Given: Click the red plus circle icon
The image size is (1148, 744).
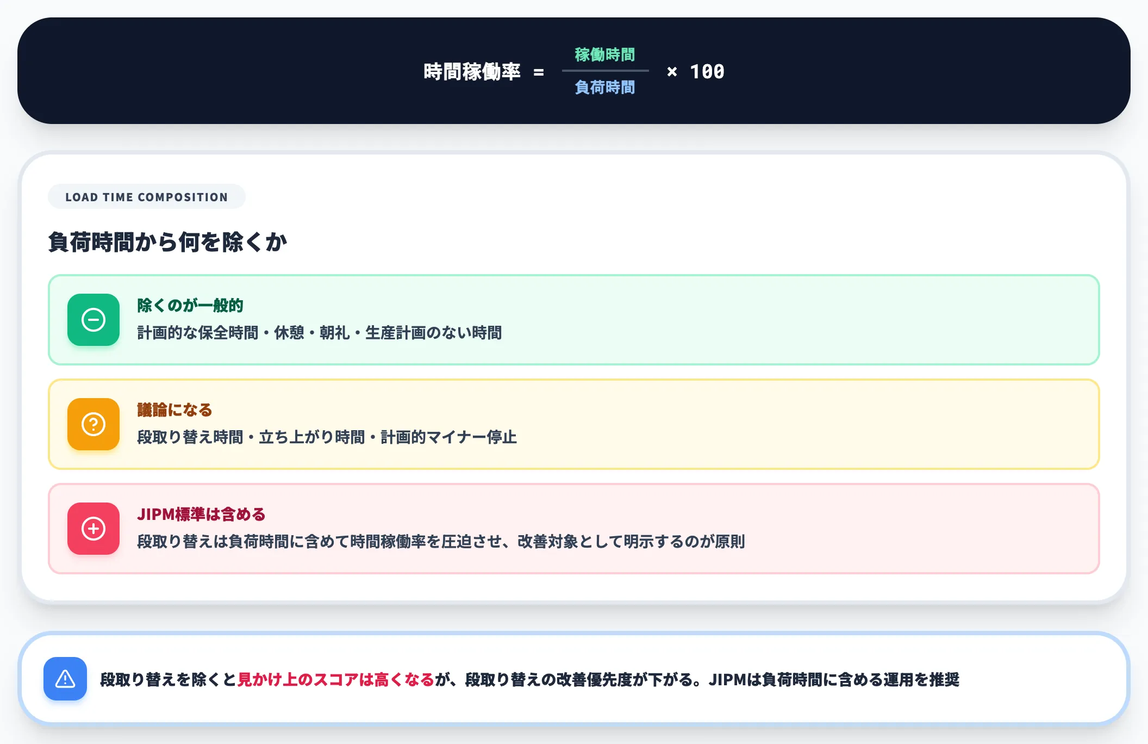Looking at the screenshot, I should tap(93, 529).
